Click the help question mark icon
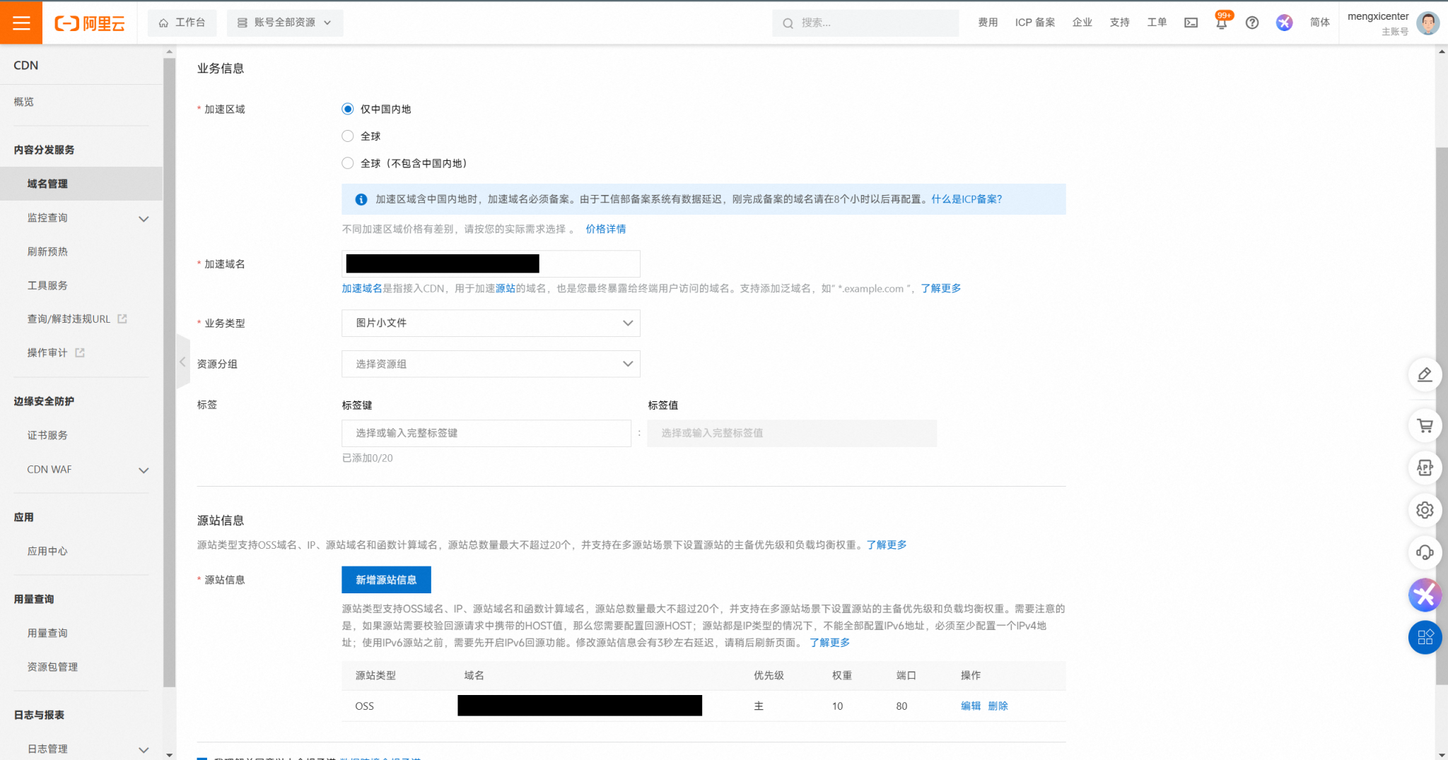Image resolution: width=1448 pixels, height=760 pixels. pyautogui.click(x=1251, y=23)
